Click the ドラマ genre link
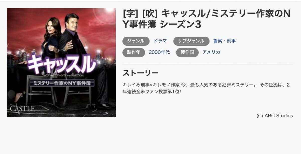The height and width of the screenshot is (154, 301). (x=160, y=41)
